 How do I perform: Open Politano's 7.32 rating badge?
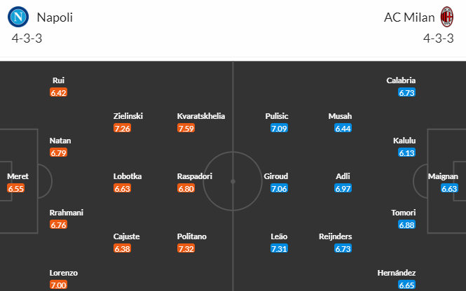pos(186,248)
